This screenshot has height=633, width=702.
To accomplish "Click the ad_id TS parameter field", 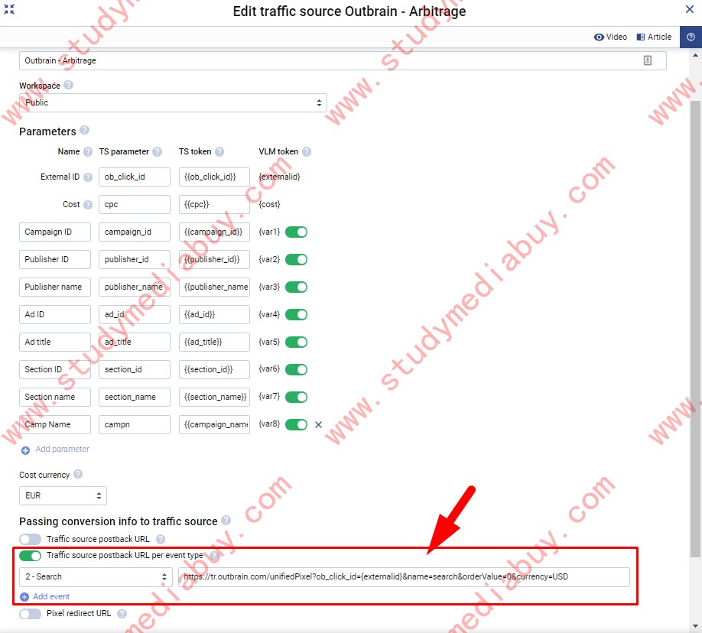I will 135,314.
